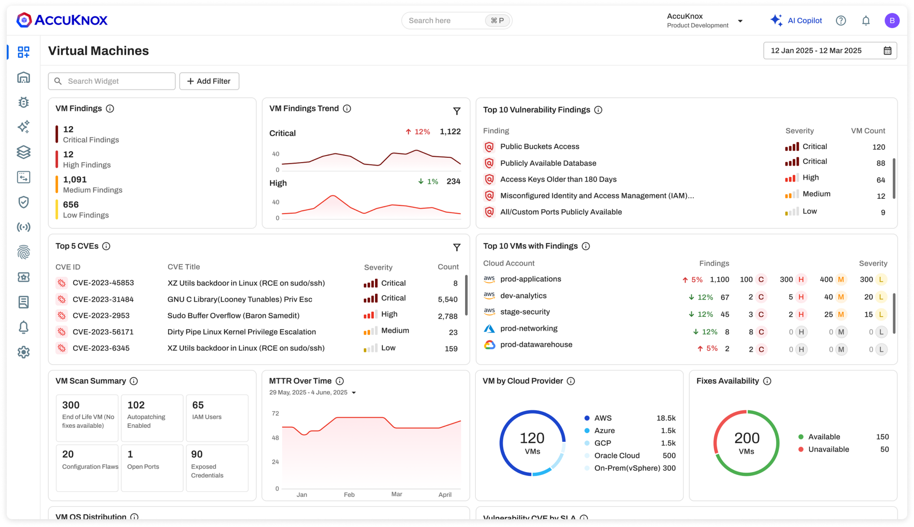Viewport: 914px width, 527px height.
Task: Open the reports document icon in sidebar
Action: tap(23, 302)
